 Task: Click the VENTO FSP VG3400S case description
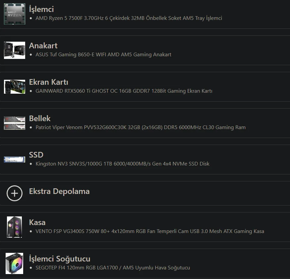(150, 231)
